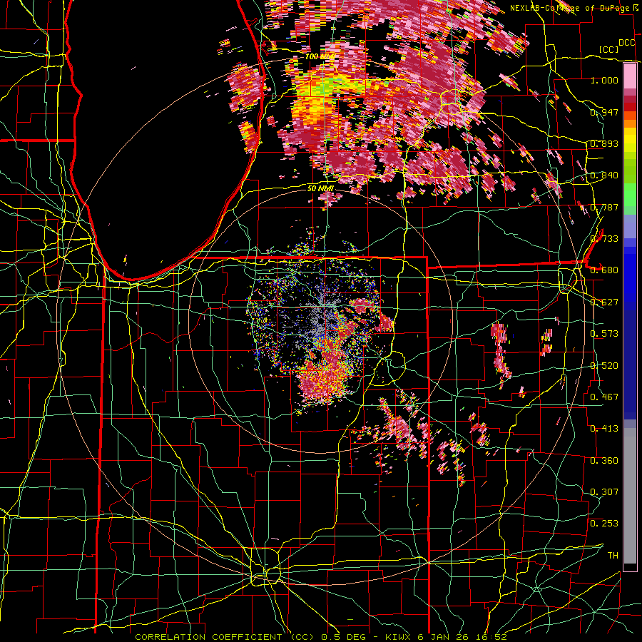This screenshot has width=642, height=642.
Task: Click the 0.893 scale value
Action: click(604, 143)
